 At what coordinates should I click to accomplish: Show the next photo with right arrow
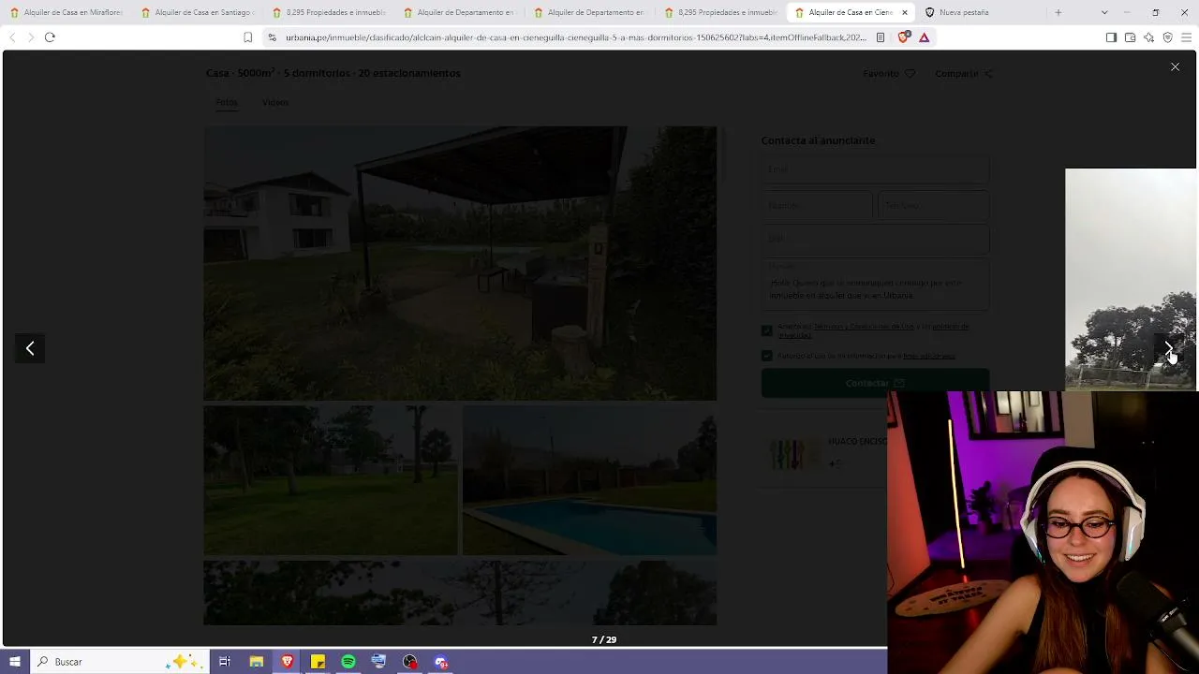(x=1168, y=348)
